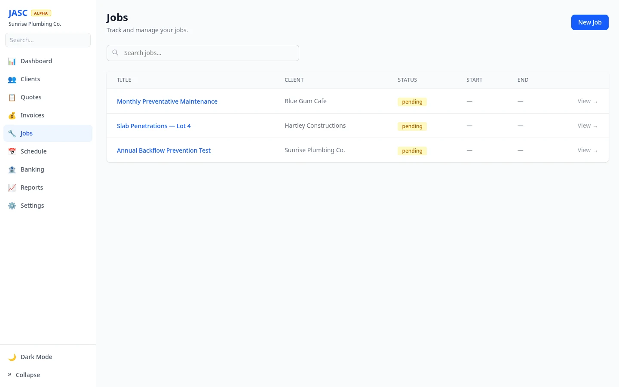Click View for the Sunrise Plumbing Co. job
619x387 pixels.
[x=588, y=150]
